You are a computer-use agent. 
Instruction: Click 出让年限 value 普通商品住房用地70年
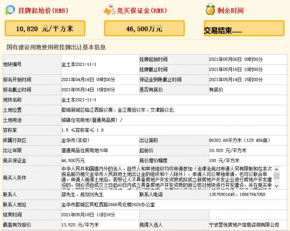(85, 151)
